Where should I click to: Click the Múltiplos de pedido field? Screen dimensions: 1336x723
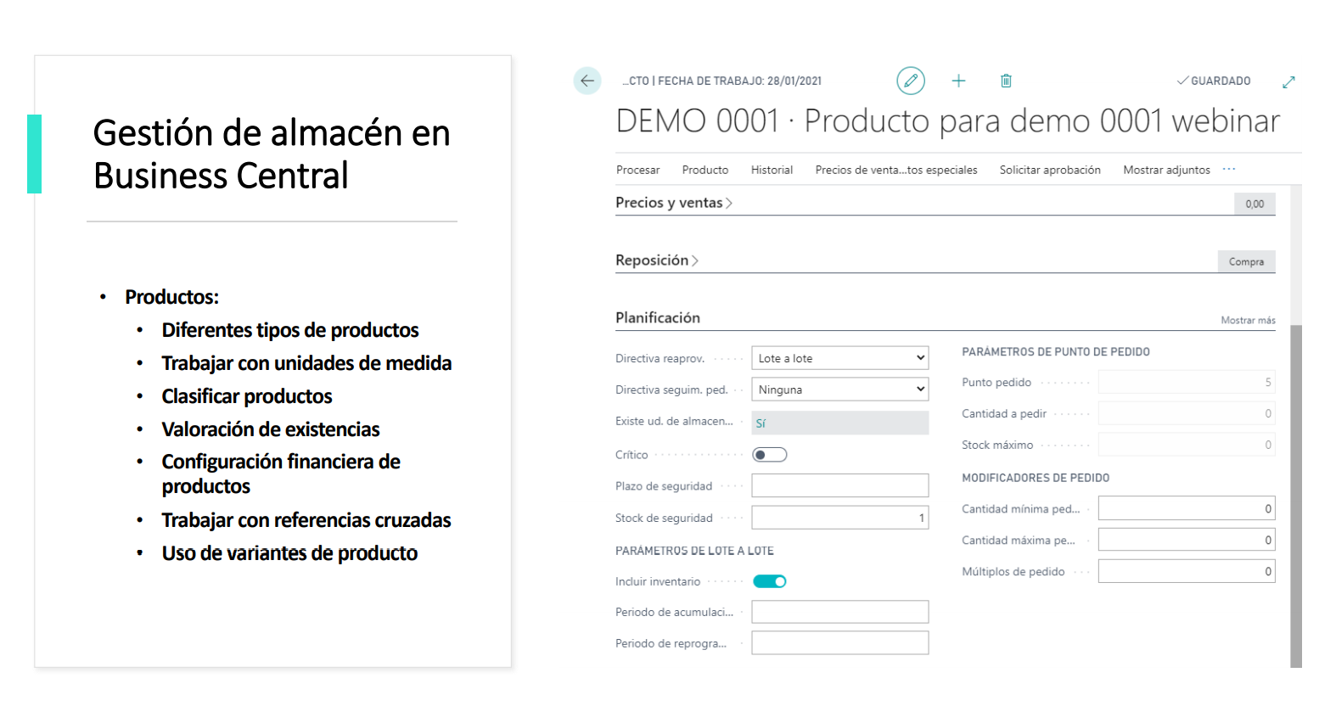pyautogui.click(x=1187, y=571)
